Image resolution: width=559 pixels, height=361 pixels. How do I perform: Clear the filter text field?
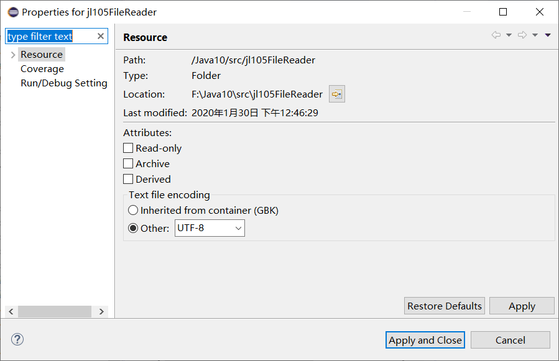(100, 35)
